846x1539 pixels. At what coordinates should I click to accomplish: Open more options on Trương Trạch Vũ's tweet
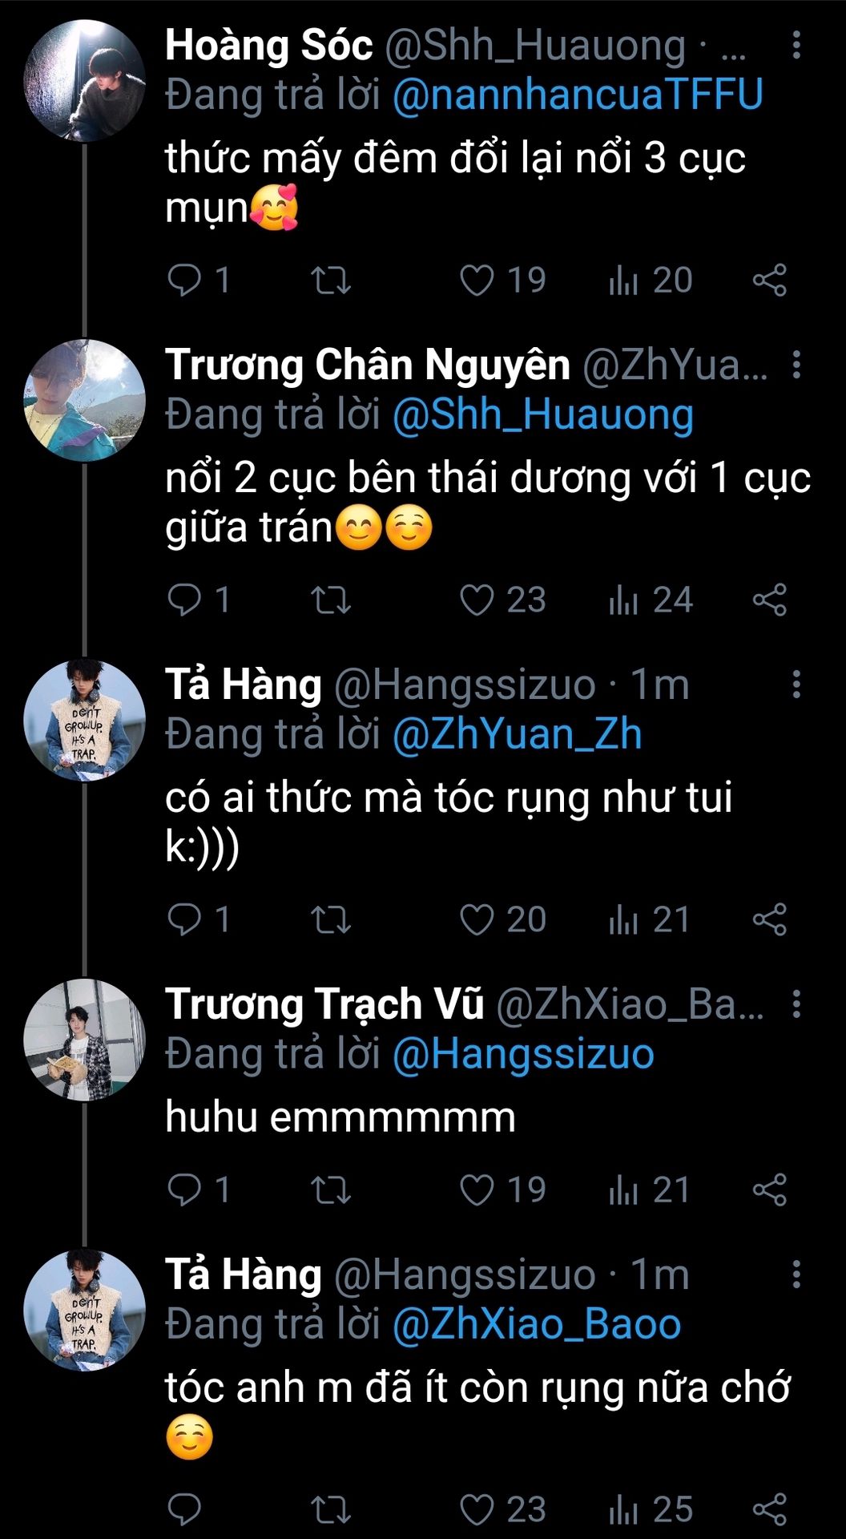(x=796, y=1004)
